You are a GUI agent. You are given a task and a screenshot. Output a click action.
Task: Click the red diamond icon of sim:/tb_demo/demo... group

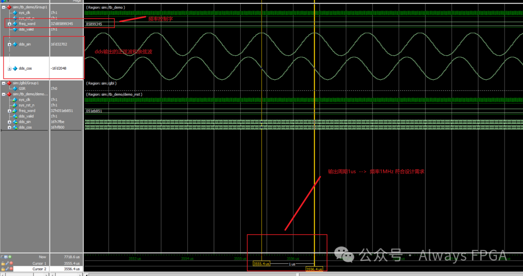9,94
